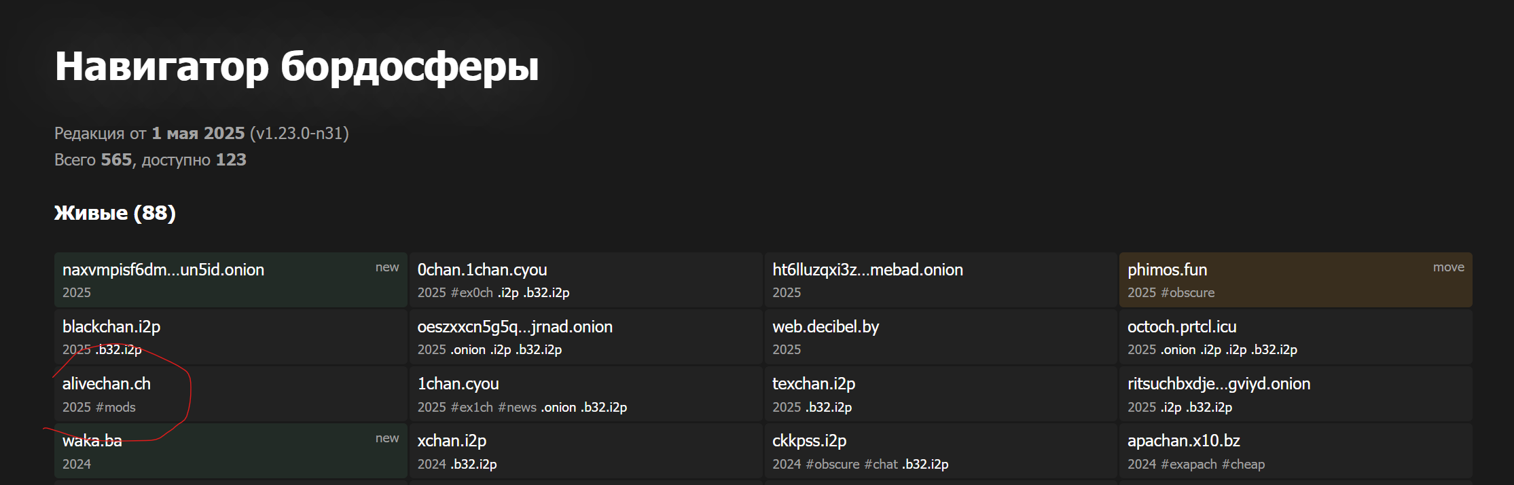Click the .onion mirror under octoch.prtcl.icu
The width and height of the screenshot is (1514, 485).
tap(1178, 350)
